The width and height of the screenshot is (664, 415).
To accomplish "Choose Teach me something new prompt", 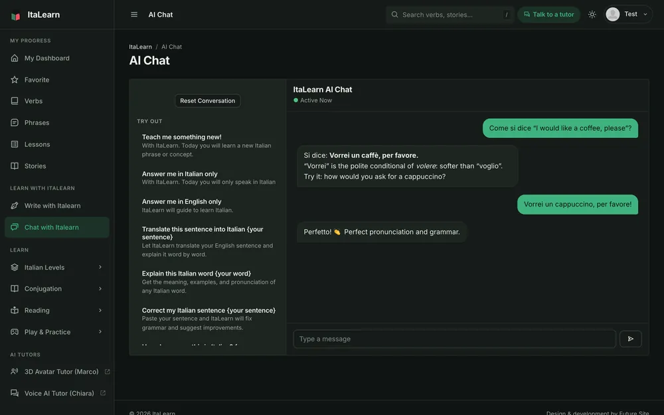I will point(207,145).
